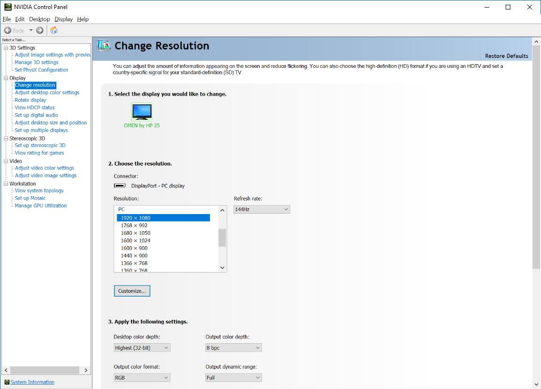Open the Help menu

click(83, 19)
